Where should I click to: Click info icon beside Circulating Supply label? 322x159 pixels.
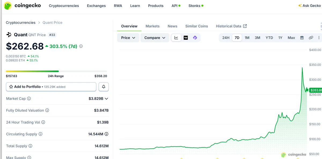[40, 134]
